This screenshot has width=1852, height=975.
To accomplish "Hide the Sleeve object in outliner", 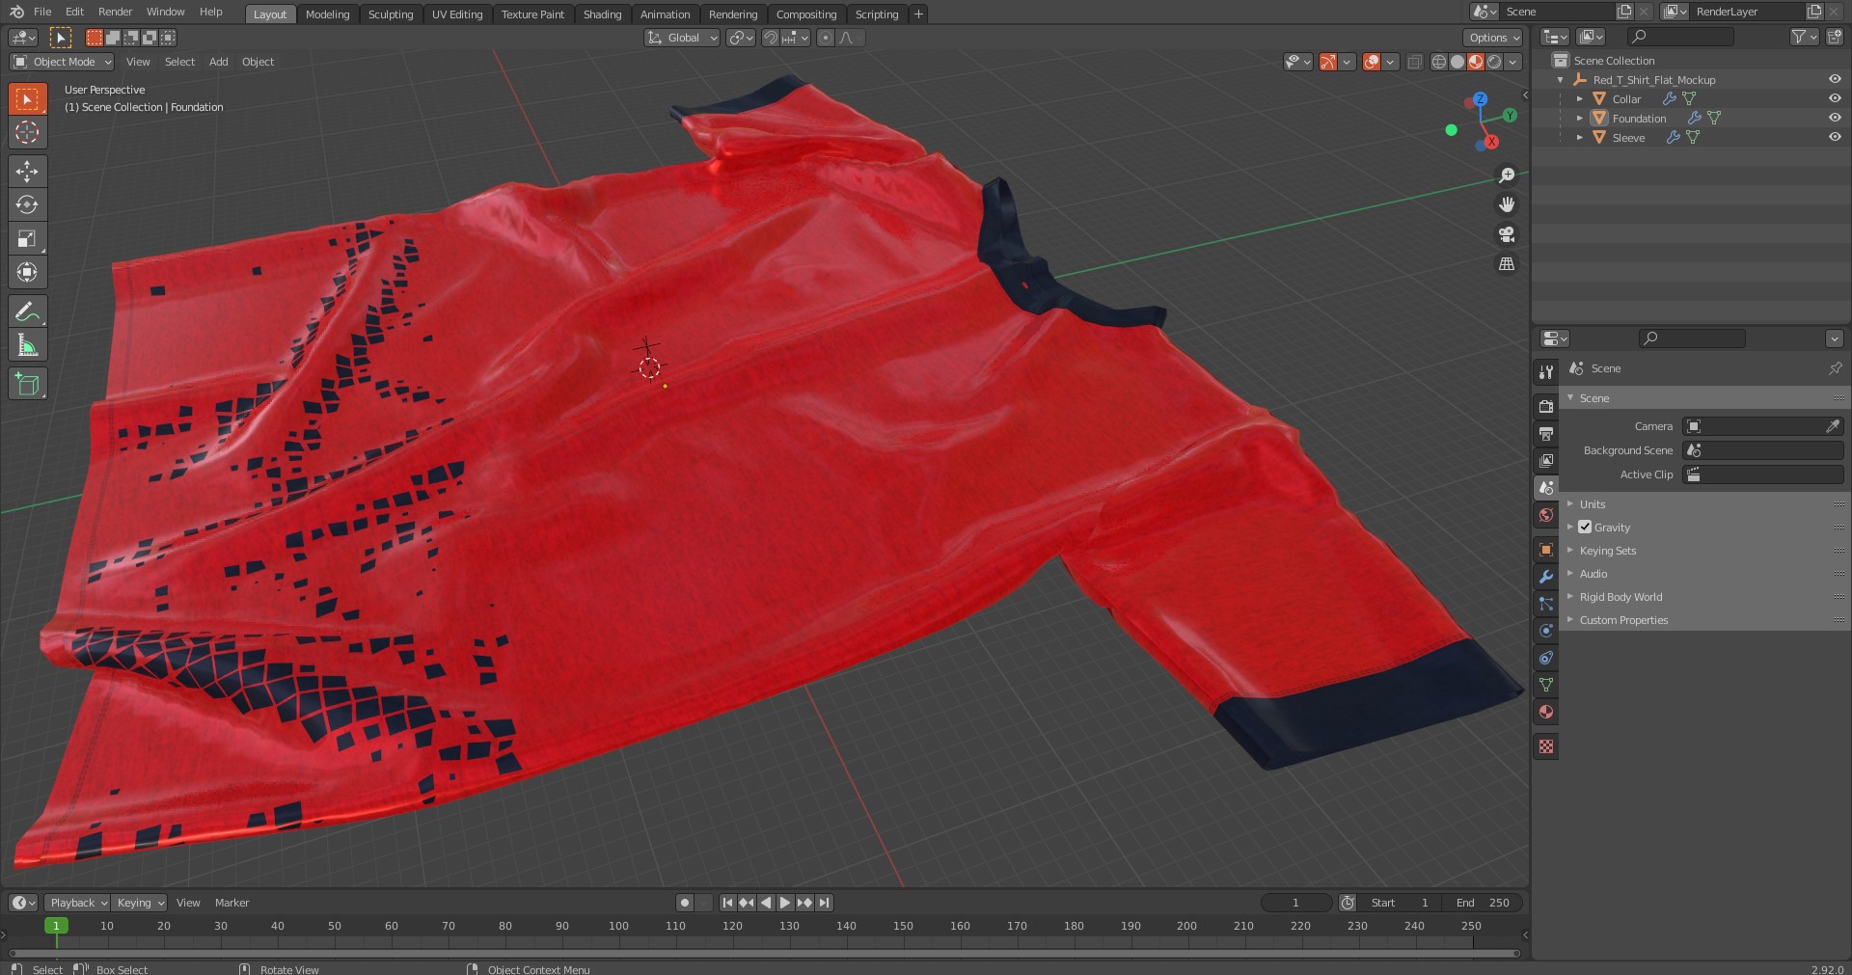I will click(1835, 137).
